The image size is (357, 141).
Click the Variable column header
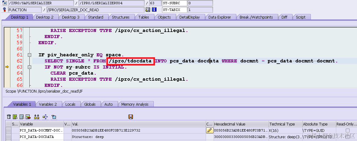42,124
